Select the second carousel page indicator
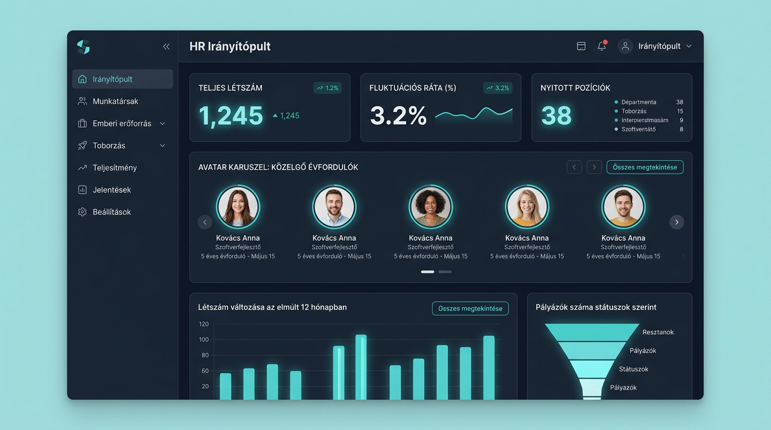 pyautogui.click(x=445, y=272)
